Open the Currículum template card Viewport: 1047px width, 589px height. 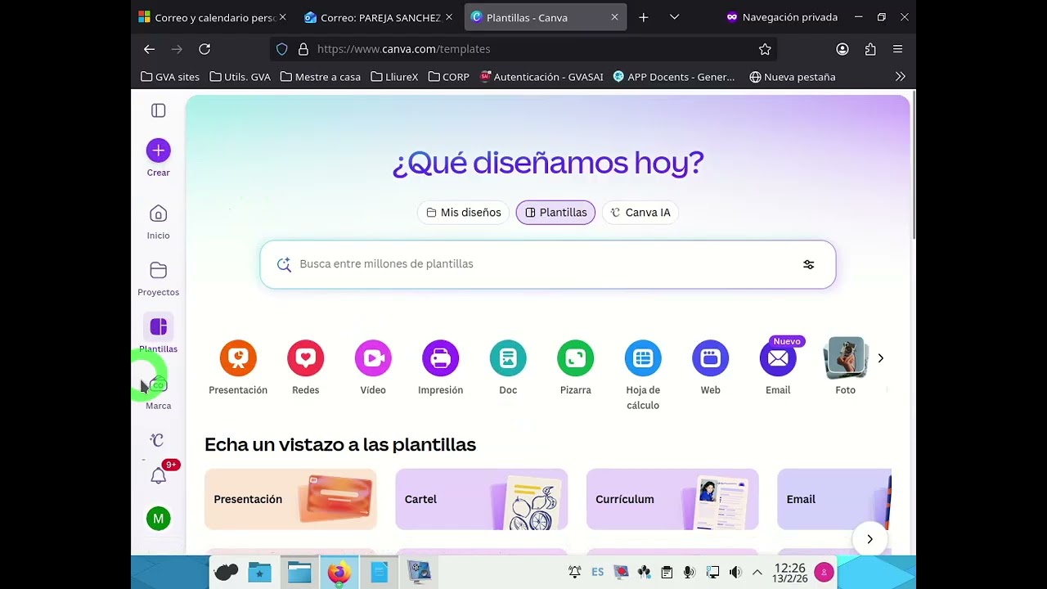pyautogui.click(x=672, y=499)
